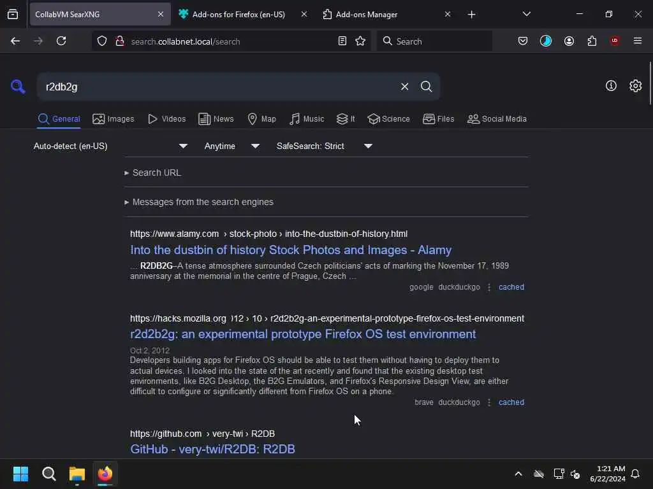Open the SearXNG about info icon

pyautogui.click(x=611, y=86)
